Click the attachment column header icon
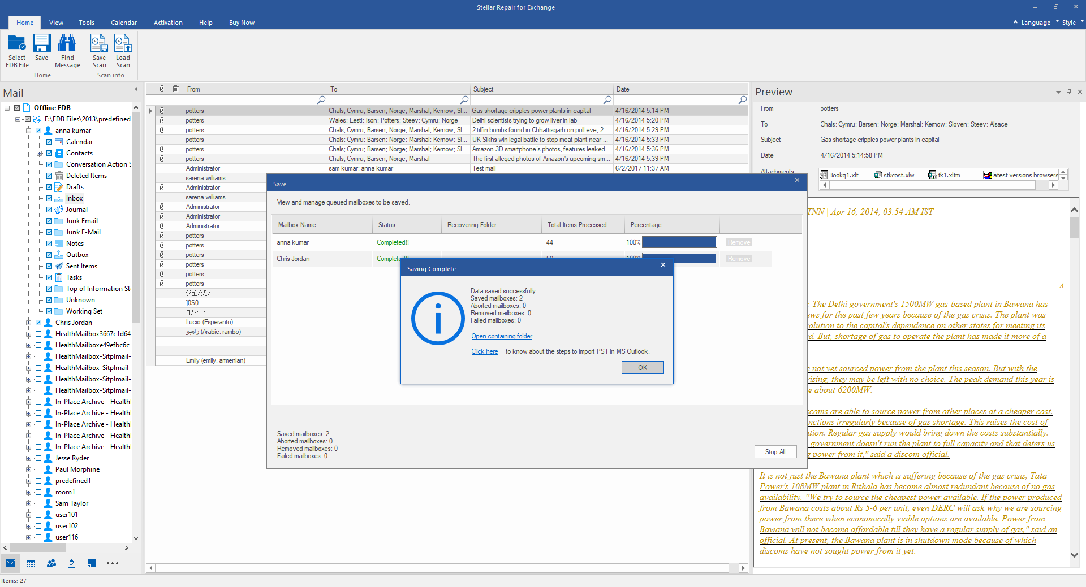Screen dimensions: 1086x587 (162, 89)
